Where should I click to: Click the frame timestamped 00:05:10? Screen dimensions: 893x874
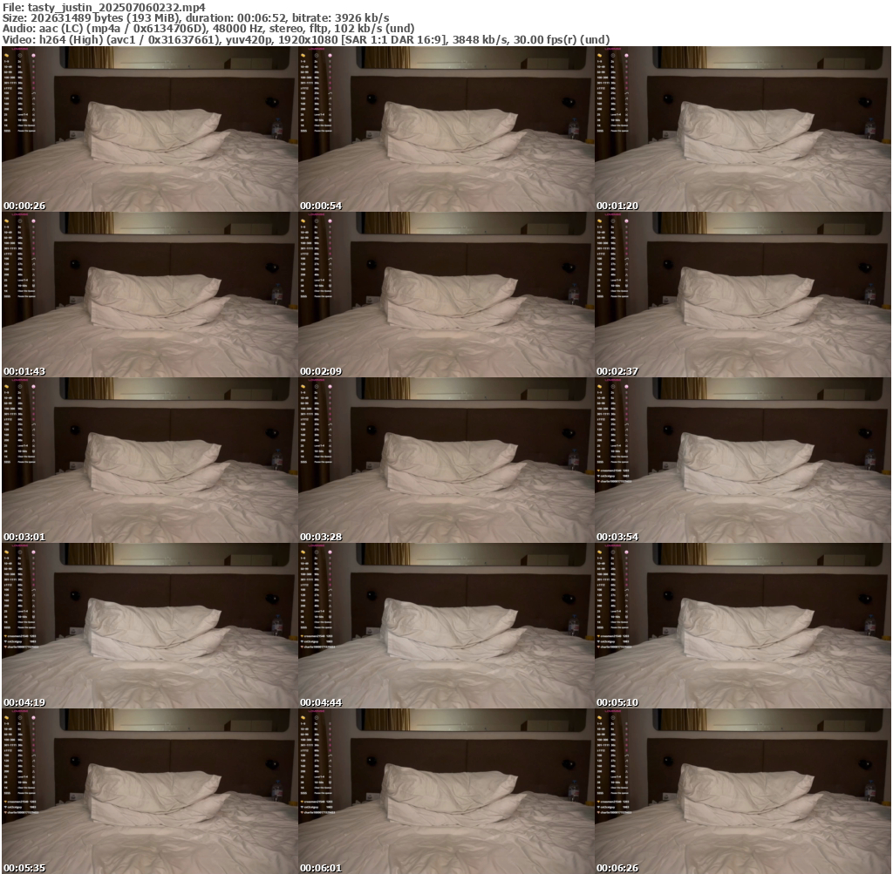[743, 626]
